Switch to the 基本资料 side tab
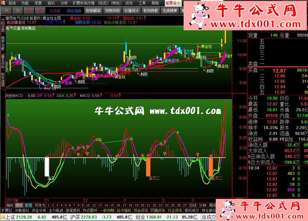The image size is (308, 221). pos(3,62)
